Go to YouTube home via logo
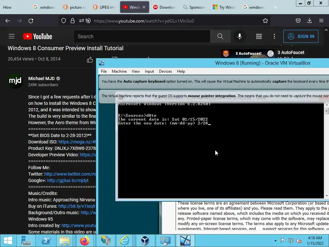 [x=38, y=36]
